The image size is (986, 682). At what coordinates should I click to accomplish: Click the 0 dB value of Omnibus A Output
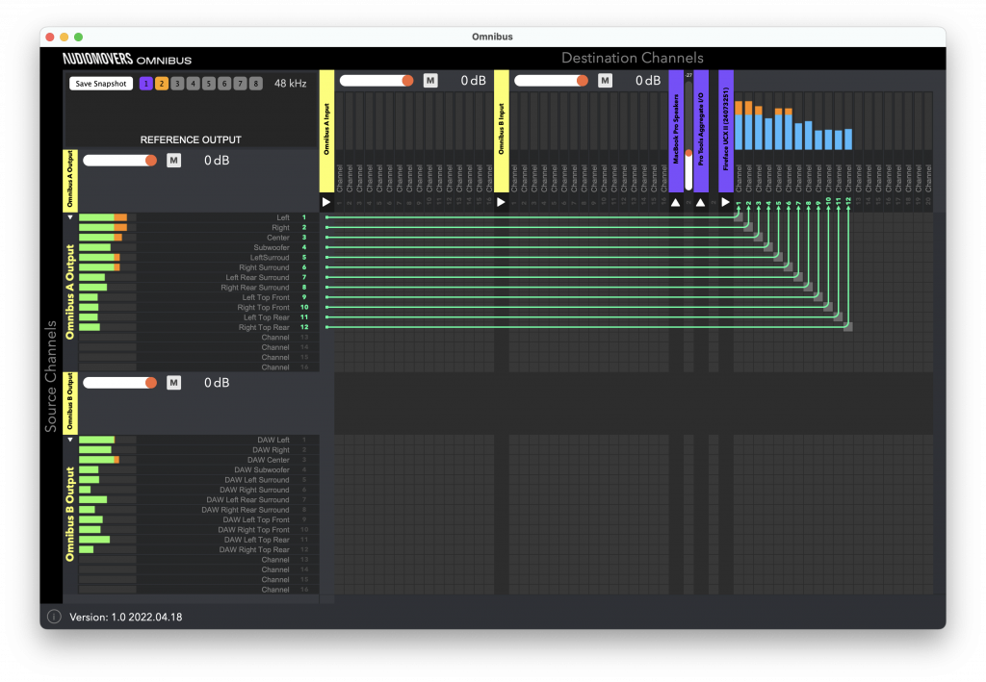[x=217, y=161]
